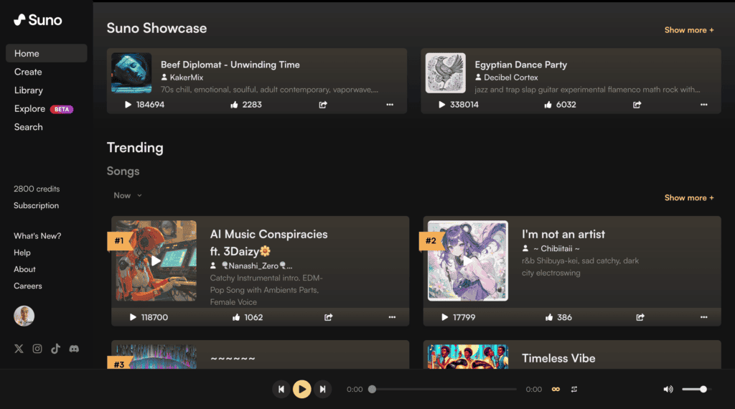Open Nanashi_Zero artist profile
Screen dimensions: 735x409
coord(257,265)
